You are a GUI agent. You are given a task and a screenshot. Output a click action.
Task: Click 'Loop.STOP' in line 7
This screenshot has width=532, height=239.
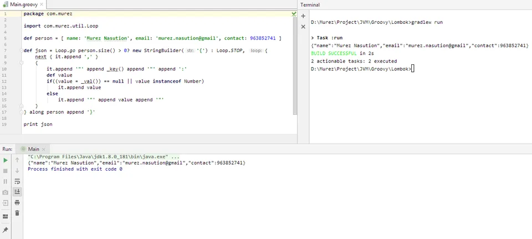coord(231,50)
